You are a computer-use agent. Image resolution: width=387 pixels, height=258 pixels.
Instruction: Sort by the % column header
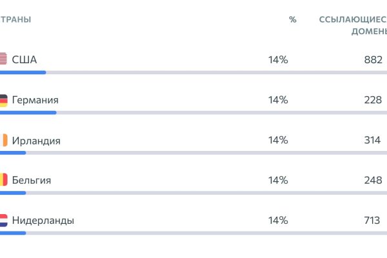coord(293,19)
